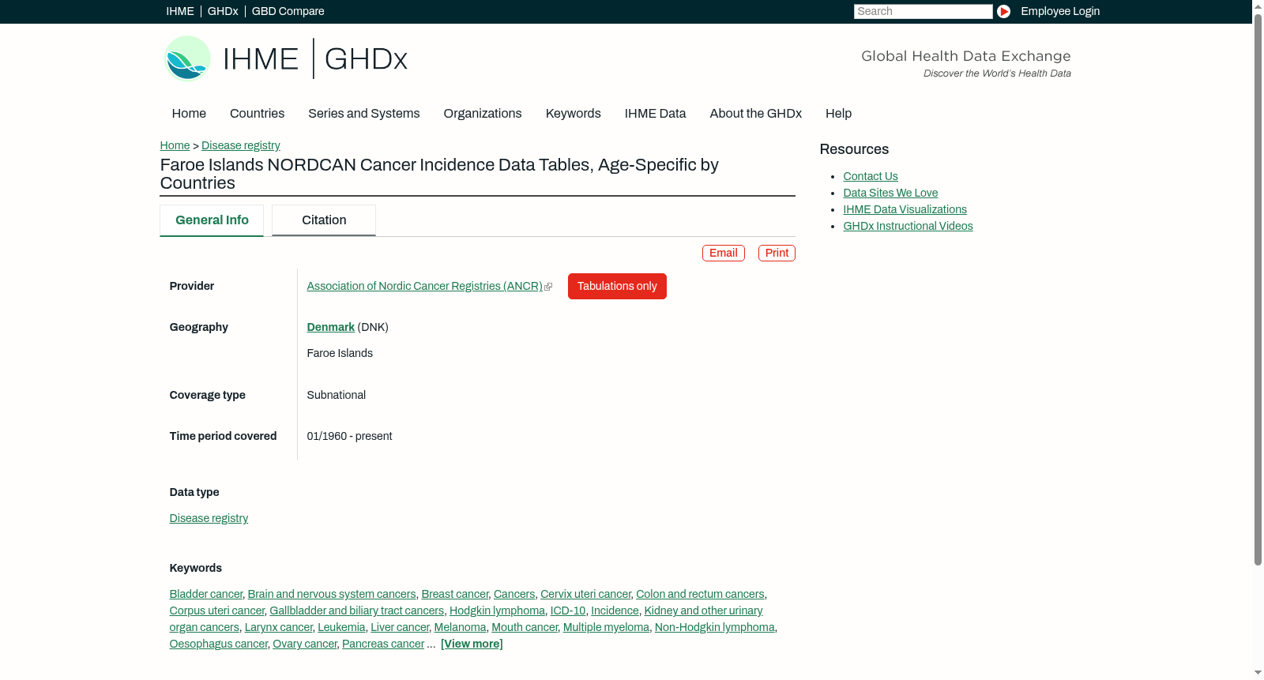1264x680 pixels.
Task: Open the Keywords menu item
Action: pyautogui.click(x=574, y=114)
